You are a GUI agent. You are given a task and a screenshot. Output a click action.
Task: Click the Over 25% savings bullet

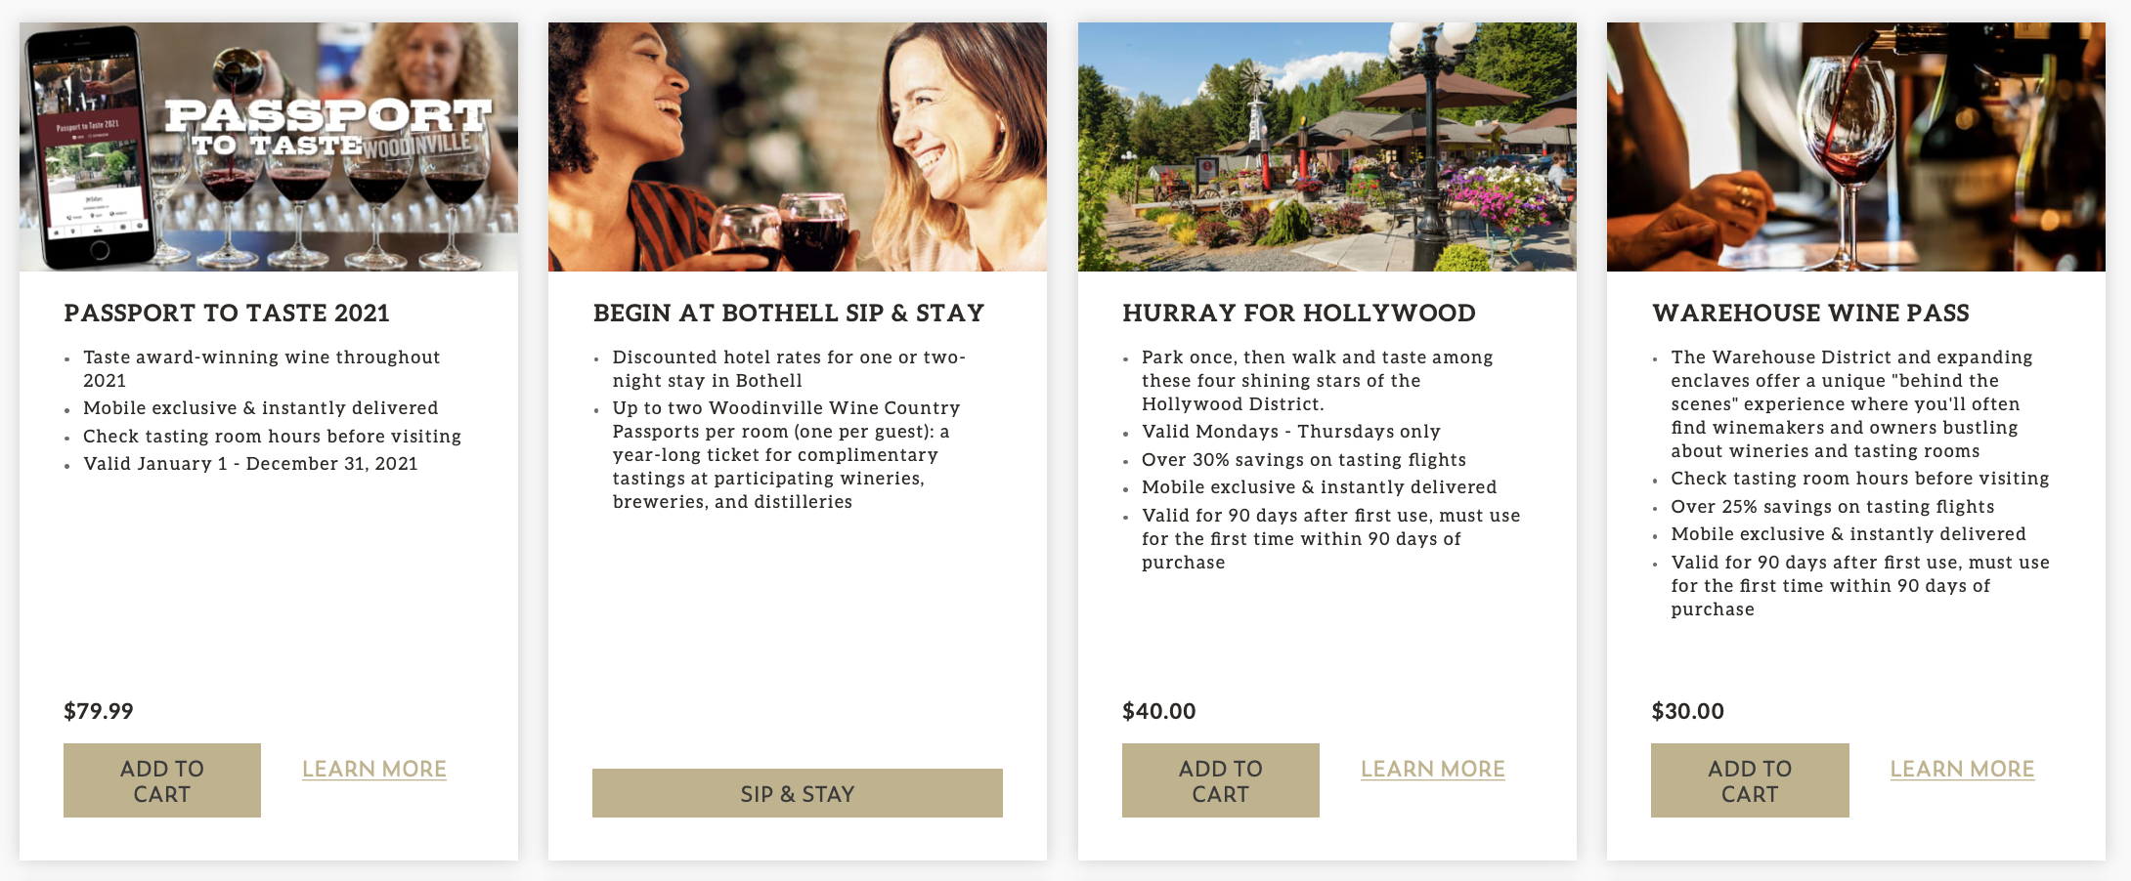click(x=1832, y=507)
